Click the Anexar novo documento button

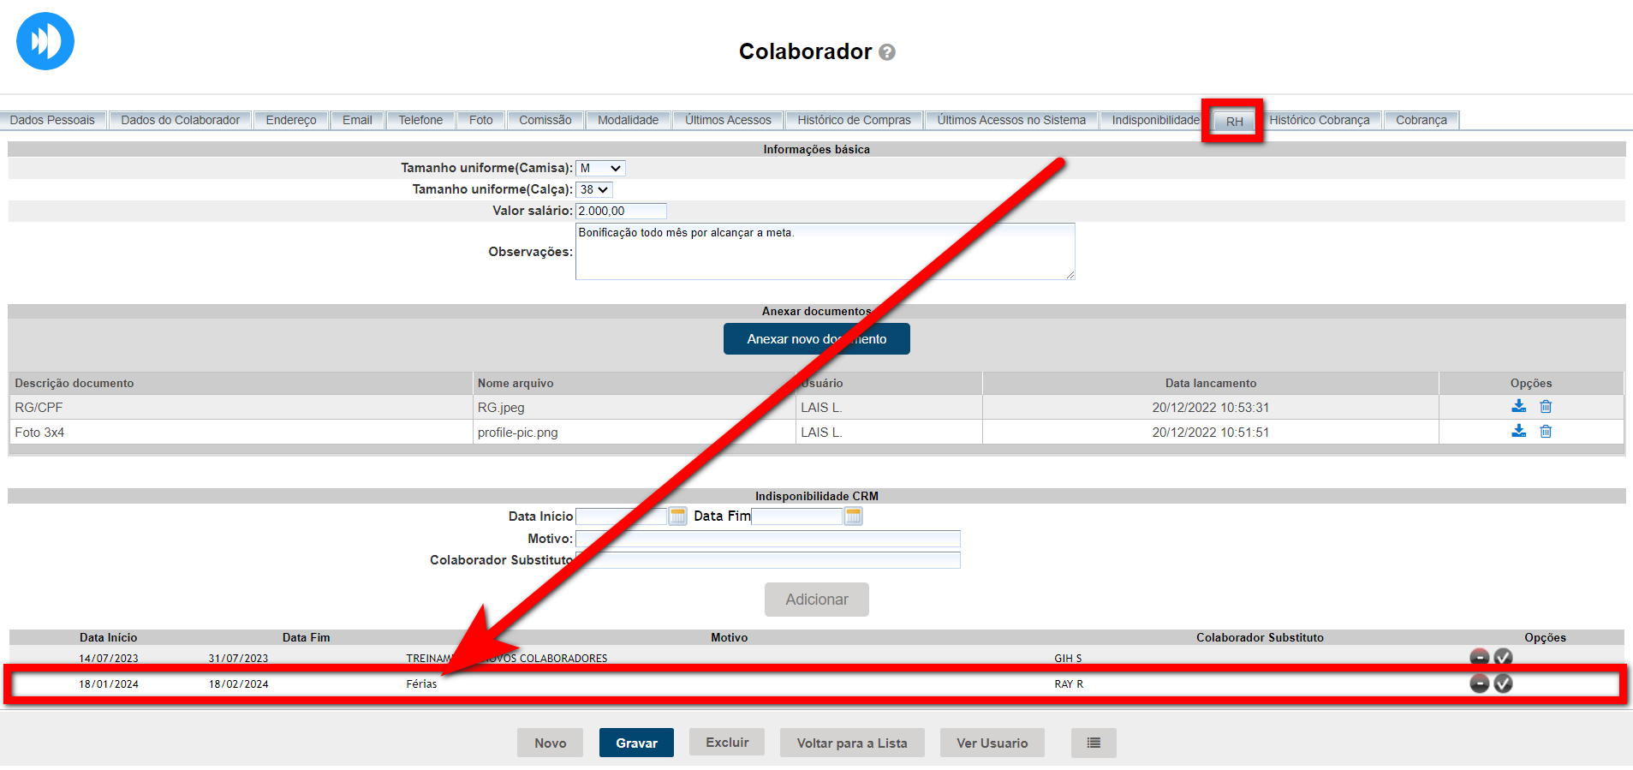(x=816, y=339)
